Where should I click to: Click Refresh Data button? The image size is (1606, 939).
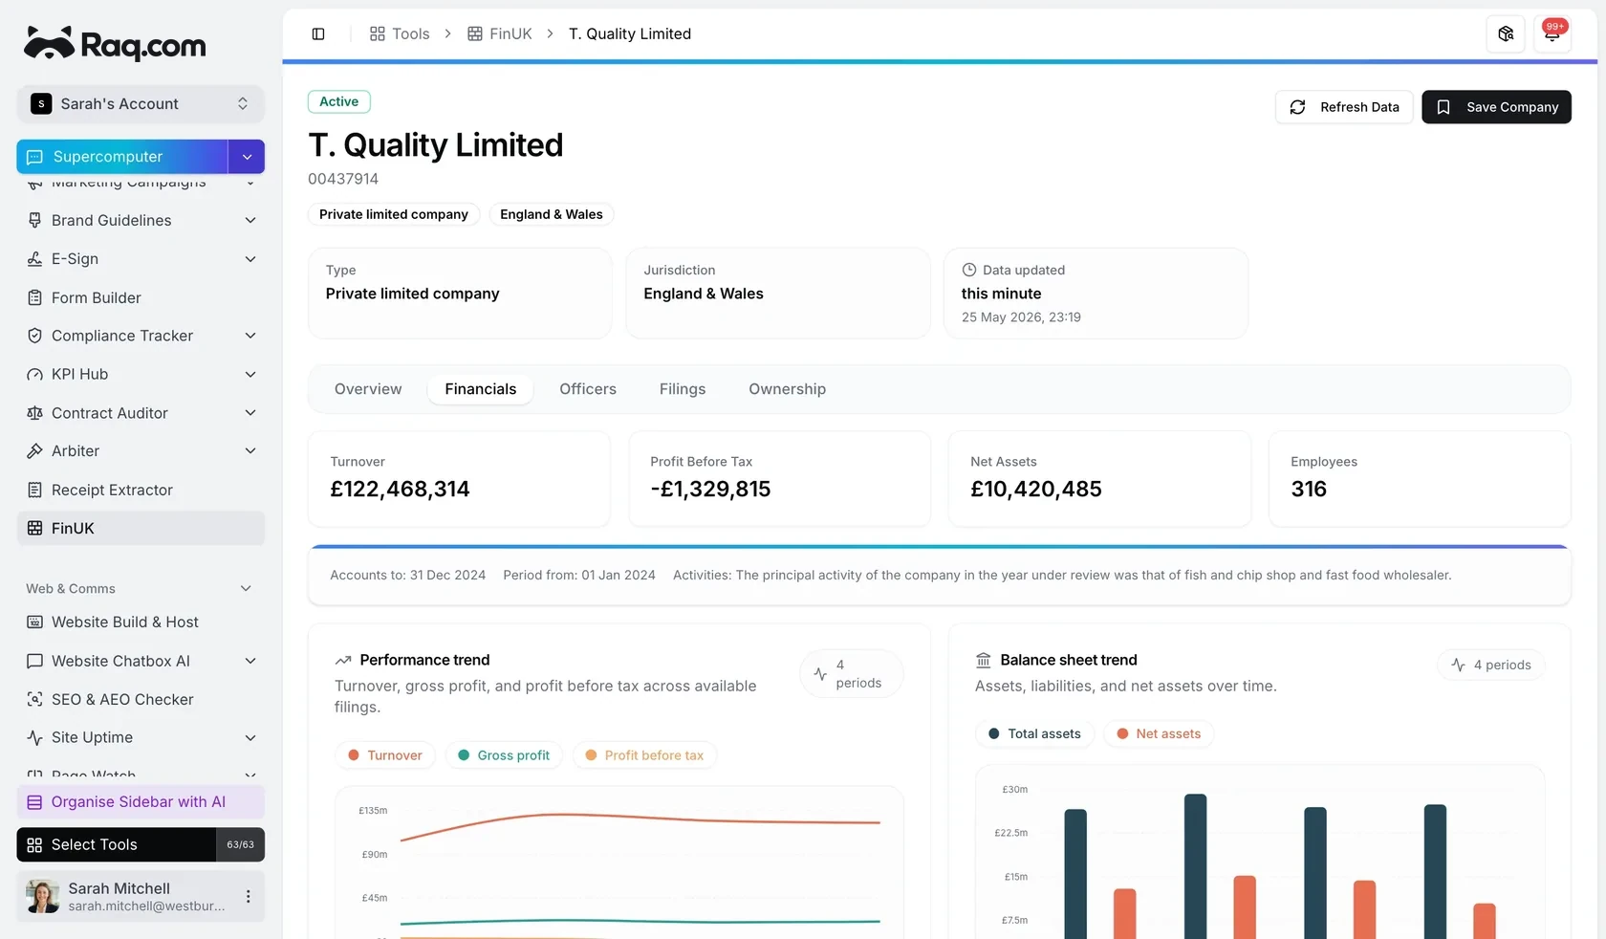[x=1344, y=107]
